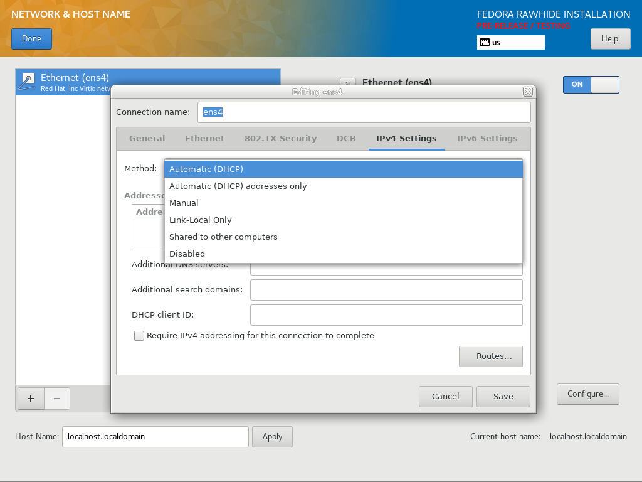Open the Routes… dialog
Screen dimensions: 642x482
point(490,356)
